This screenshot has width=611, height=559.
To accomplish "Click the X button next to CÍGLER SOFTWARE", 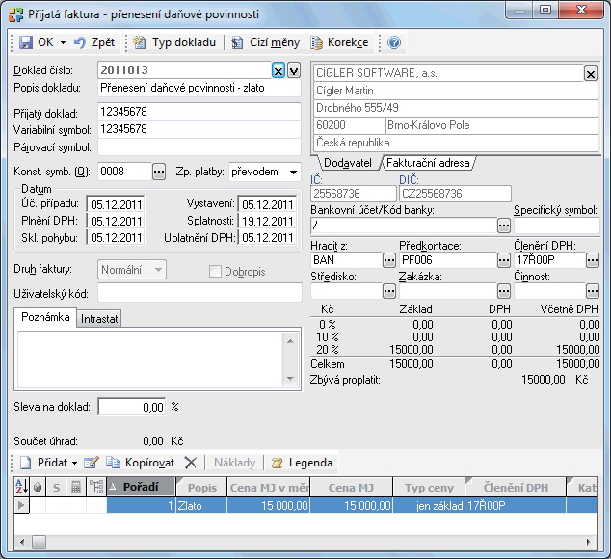I will point(590,73).
